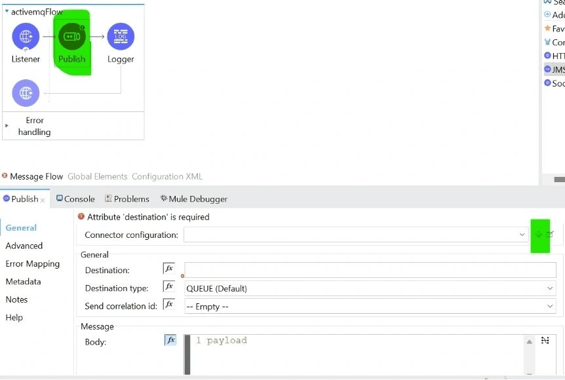The height and width of the screenshot is (380, 565).
Task: Select the Logger component in the flow
Action: [x=121, y=37]
